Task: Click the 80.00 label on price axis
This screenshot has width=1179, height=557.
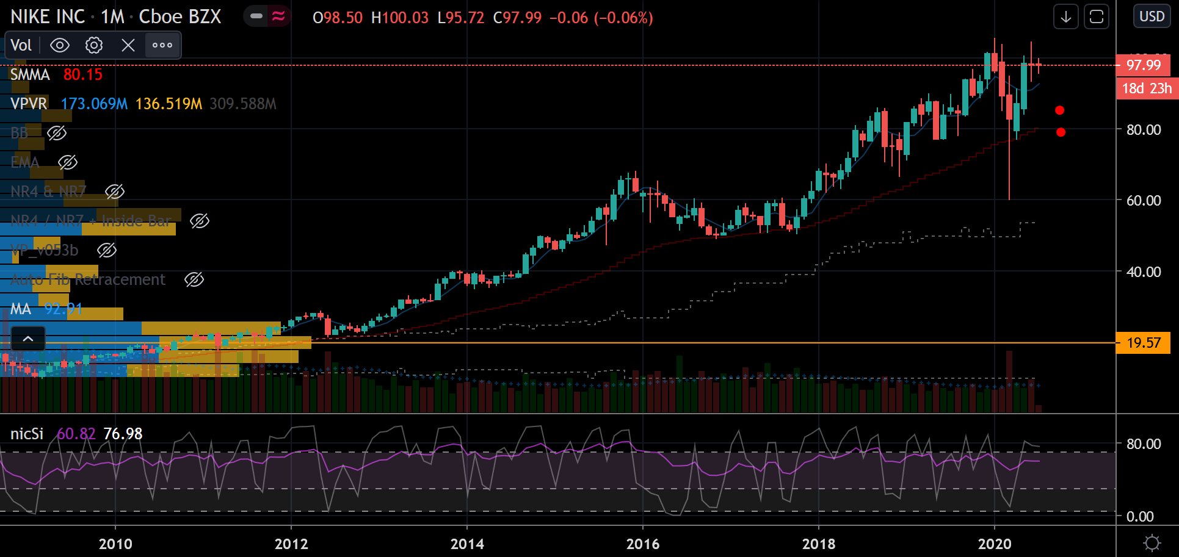Action: pyautogui.click(x=1144, y=130)
